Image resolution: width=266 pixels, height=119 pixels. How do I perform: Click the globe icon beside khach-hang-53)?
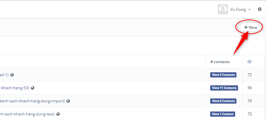(33, 88)
